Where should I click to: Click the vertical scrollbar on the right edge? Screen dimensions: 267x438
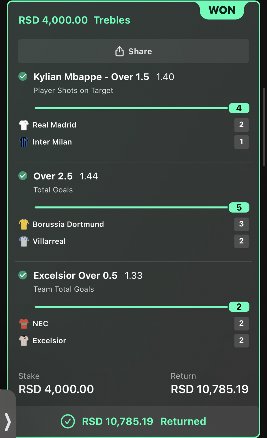(x=264, y=127)
